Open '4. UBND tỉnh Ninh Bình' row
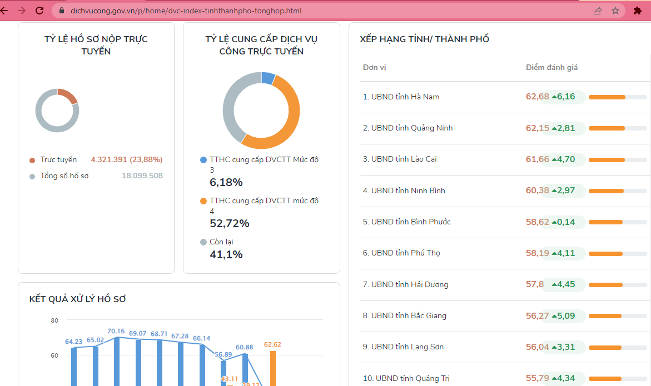651x386 pixels. [505, 191]
